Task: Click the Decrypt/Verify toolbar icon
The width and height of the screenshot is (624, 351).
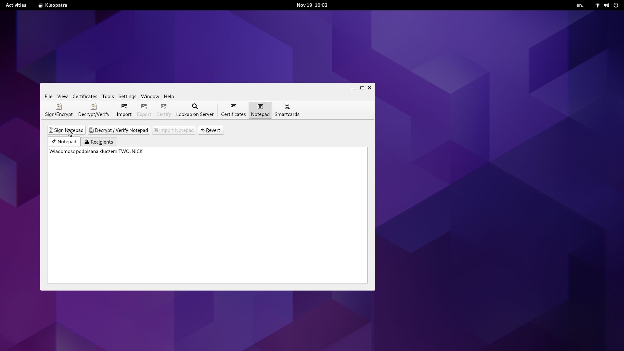Action: point(94,110)
